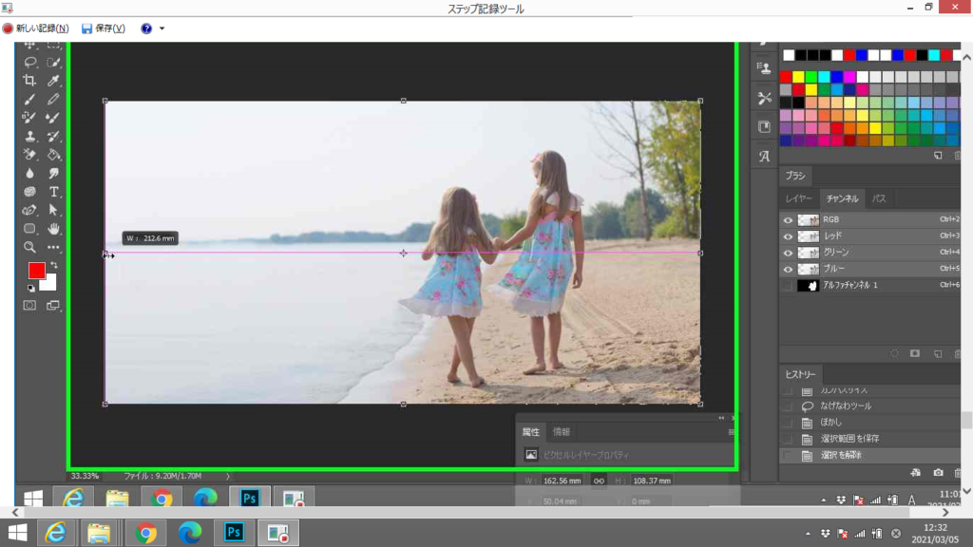Expand status bar chevron after file size
The image size is (973, 547).
[x=228, y=477]
